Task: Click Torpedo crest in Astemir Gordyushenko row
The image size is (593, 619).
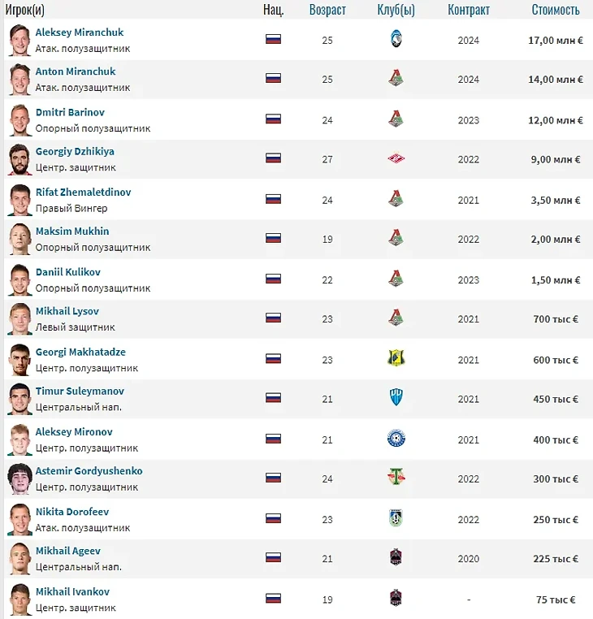Action: click(396, 477)
